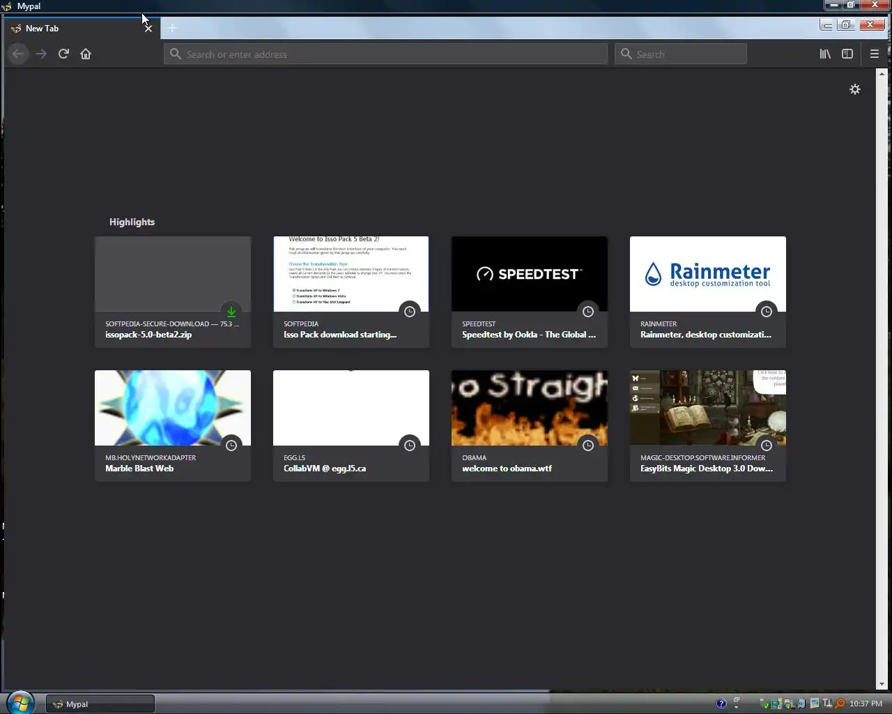The image size is (892, 714).
Task: Reload the current page
Action: coord(63,54)
